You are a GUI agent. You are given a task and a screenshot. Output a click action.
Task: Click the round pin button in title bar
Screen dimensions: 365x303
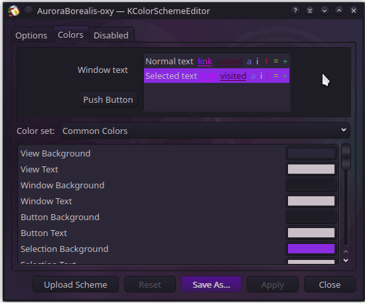click(x=29, y=11)
